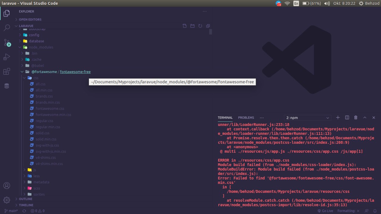This screenshot has height=214, width=381.
Task: Expand the .cache folder
Action: point(36,60)
